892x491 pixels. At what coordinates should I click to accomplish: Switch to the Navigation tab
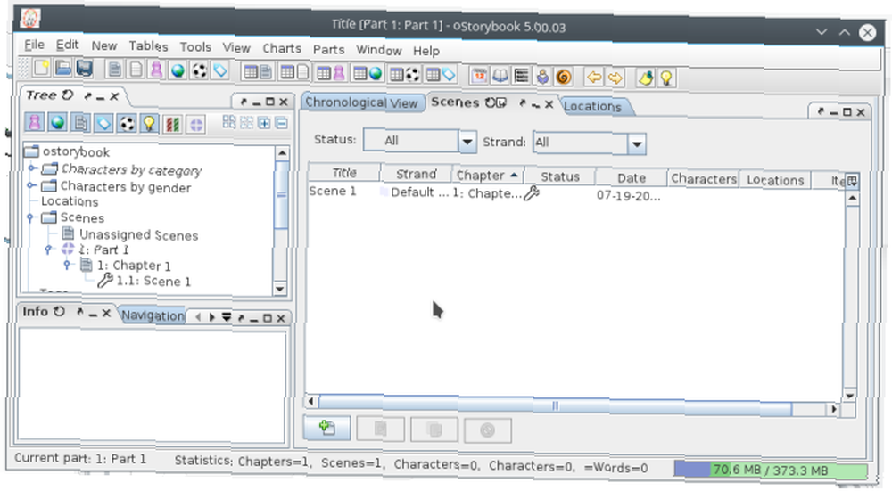tap(153, 315)
